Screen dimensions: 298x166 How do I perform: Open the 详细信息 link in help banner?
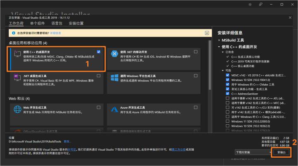(55, 33)
